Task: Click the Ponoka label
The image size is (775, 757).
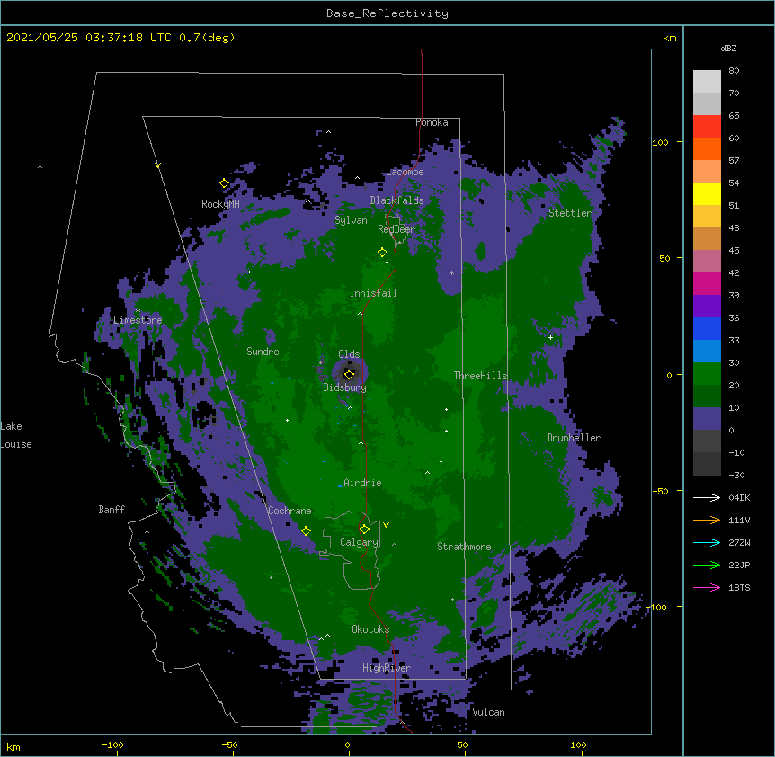Action: point(432,122)
